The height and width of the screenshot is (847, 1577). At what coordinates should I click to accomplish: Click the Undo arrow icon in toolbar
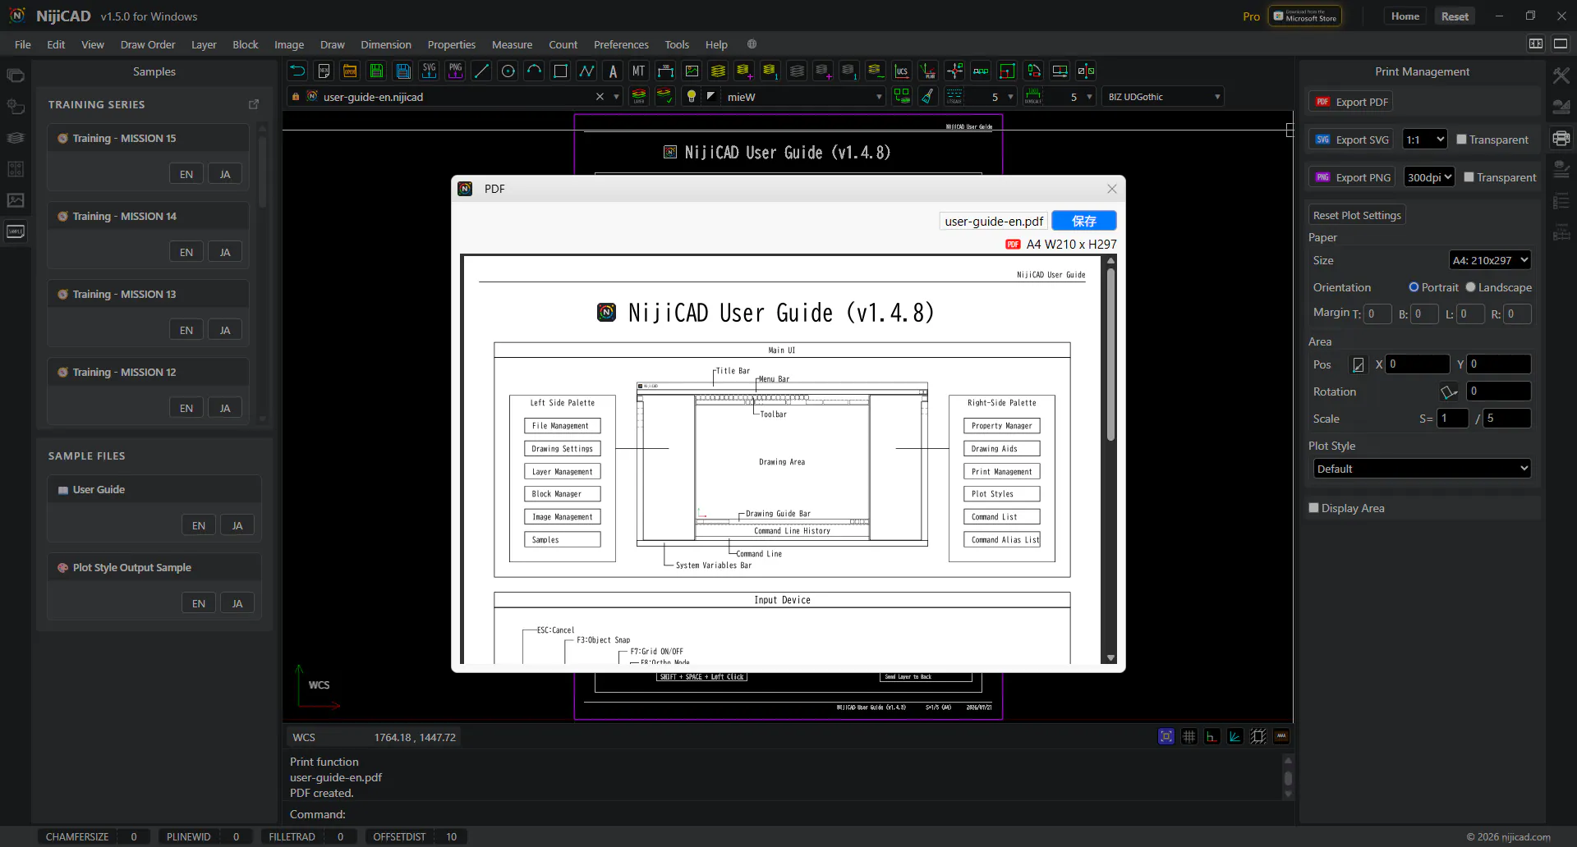coord(297,71)
